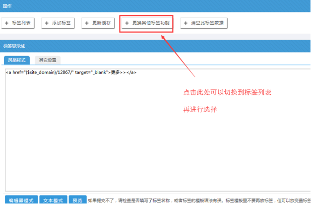Open the 其它设置 tab
311x204 pixels.
[48, 60]
